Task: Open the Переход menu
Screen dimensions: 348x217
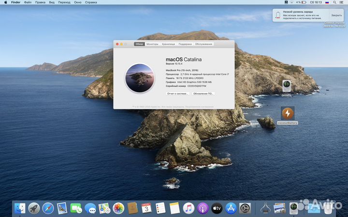Action: pyautogui.click(x=64, y=2)
